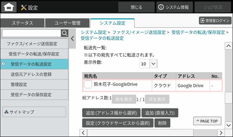The image size is (233, 137).
Task: Open 受信データの転送/保存設定 in the sidebar
Action: (34, 54)
